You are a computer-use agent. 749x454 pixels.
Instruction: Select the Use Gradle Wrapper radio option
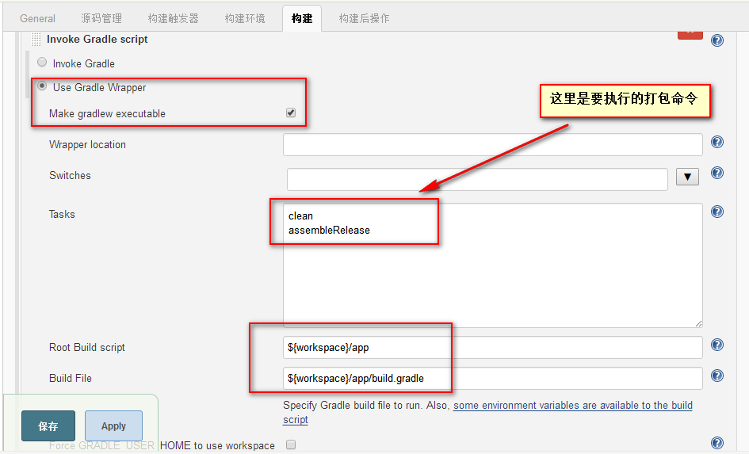click(42, 86)
